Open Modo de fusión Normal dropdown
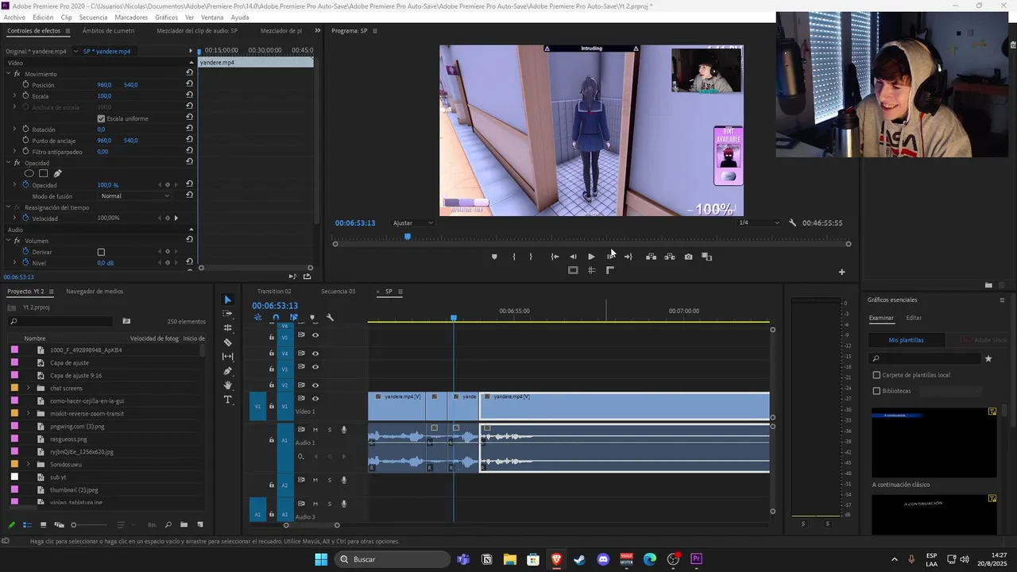1017x572 pixels. click(x=135, y=195)
